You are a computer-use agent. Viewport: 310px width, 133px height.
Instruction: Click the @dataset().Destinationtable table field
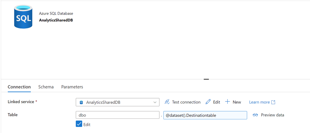coord(205,115)
